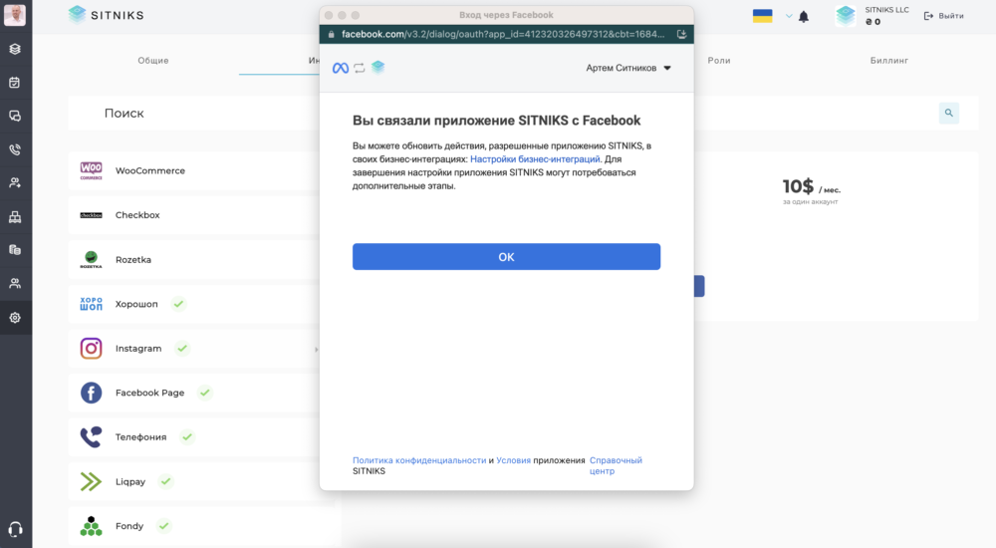Open the Справочный центр link

point(616,465)
